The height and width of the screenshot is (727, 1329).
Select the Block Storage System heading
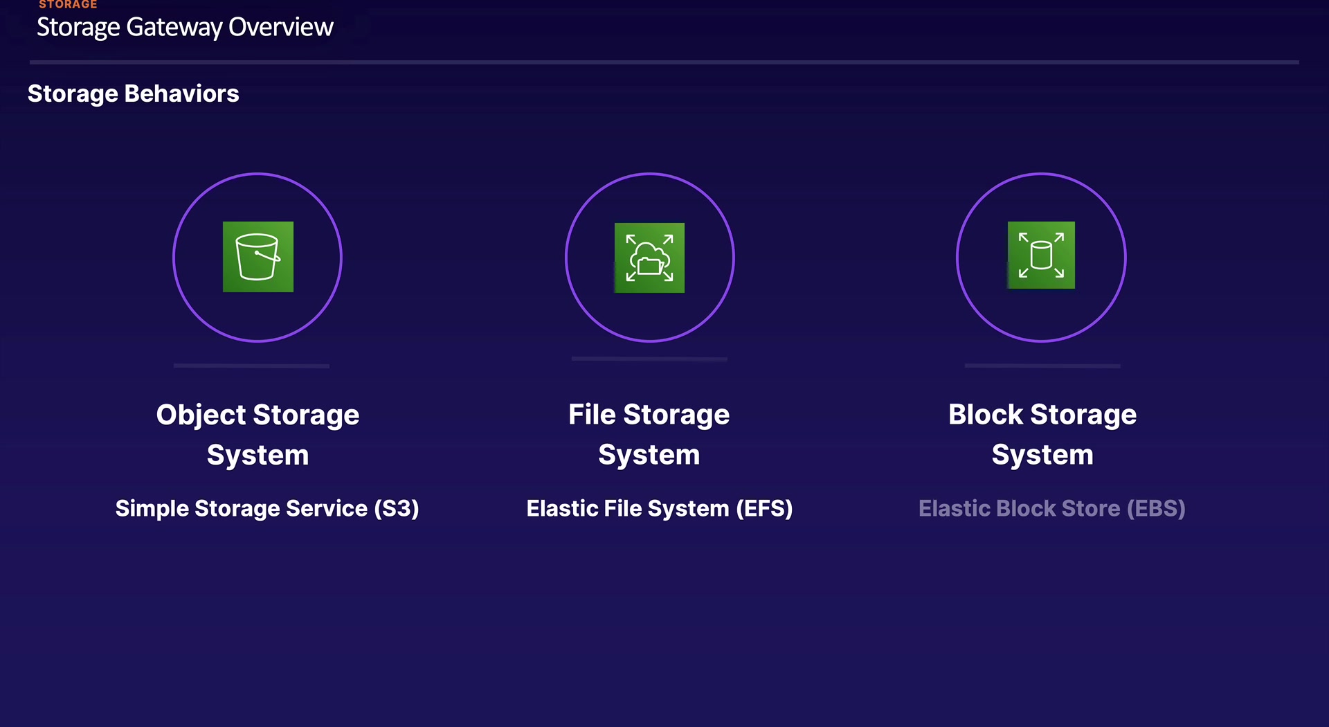(x=1042, y=434)
